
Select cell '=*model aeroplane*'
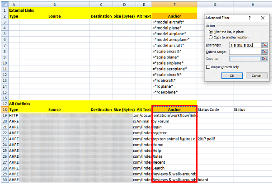174,39
